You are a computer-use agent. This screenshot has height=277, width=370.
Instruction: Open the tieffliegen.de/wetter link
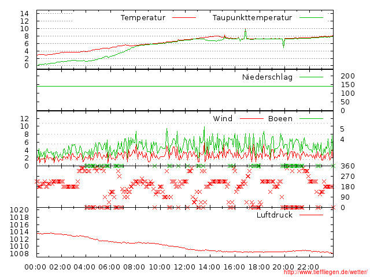(x=325, y=272)
